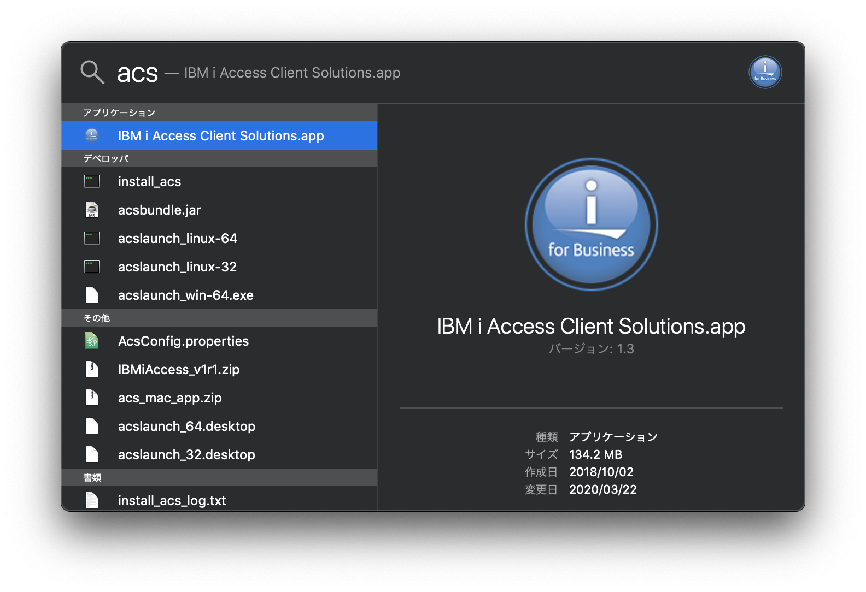Click the アプリケーション section header
The image size is (866, 592).
click(219, 113)
